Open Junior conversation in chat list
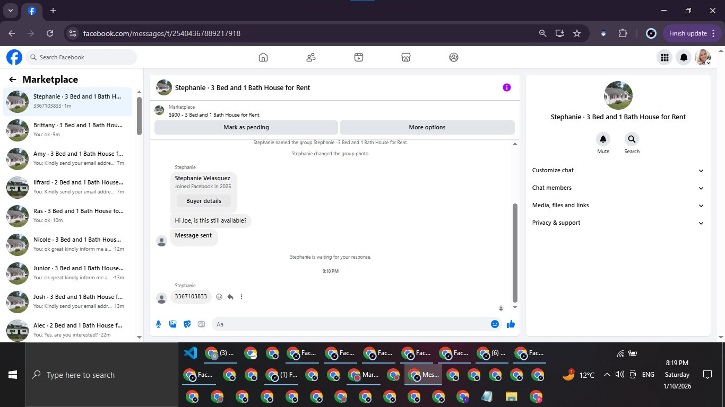This screenshot has width=725, height=407. [68, 273]
